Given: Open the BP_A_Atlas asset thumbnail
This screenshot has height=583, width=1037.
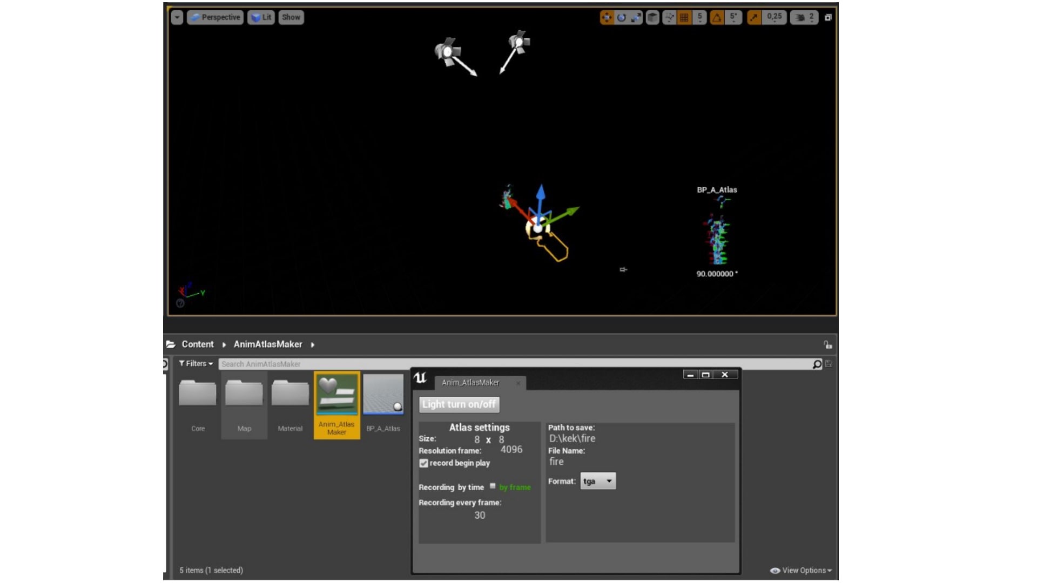Looking at the screenshot, I should coord(384,395).
